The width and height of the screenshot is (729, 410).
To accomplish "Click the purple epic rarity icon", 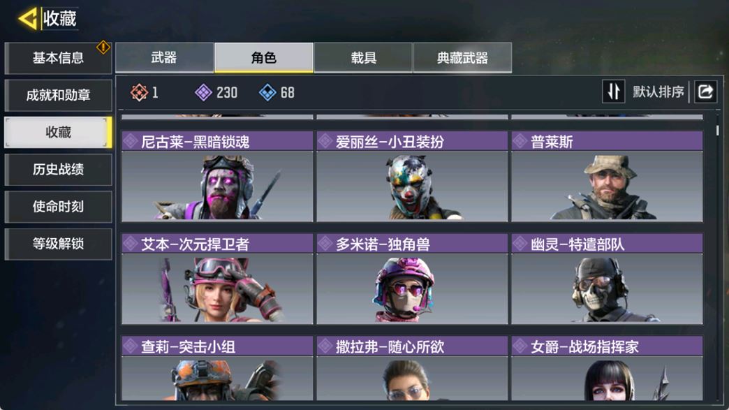I will point(203,92).
